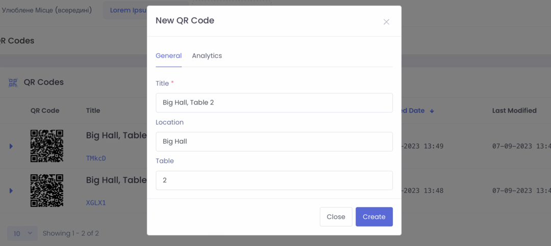Click the Created Date sort arrow

coord(432,111)
